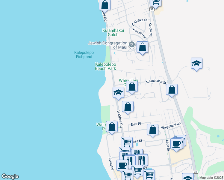Click the Eleu Pl street label
The width and height of the screenshot is (224, 180).
136,124
